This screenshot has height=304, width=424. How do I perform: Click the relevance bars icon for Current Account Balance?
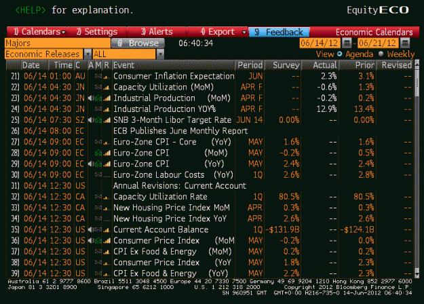[107, 230]
